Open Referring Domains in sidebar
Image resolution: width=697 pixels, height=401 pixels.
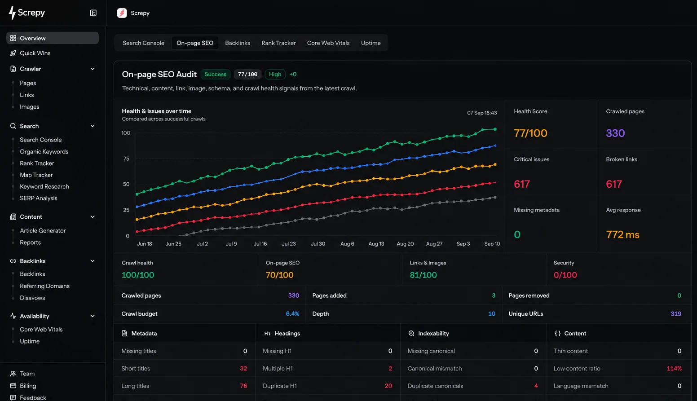[x=44, y=286]
